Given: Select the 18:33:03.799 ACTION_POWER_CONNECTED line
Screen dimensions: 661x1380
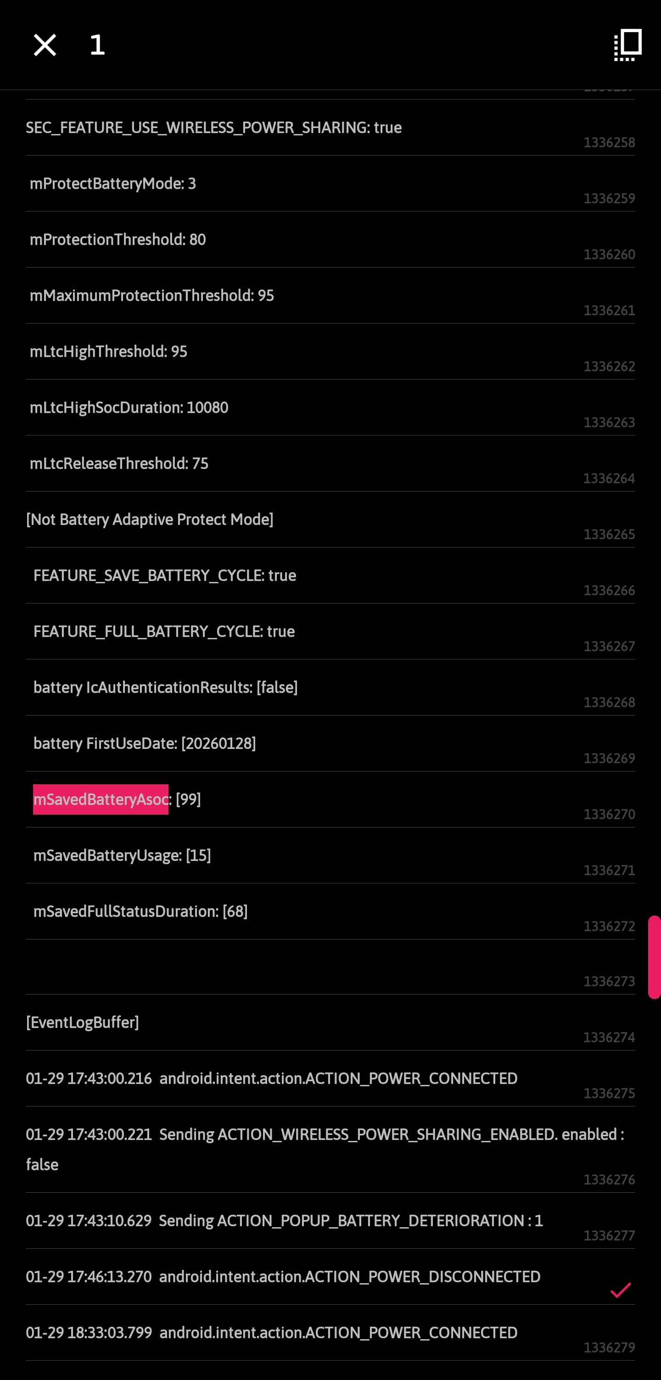Looking at the screenshot, I should 272,1332.
